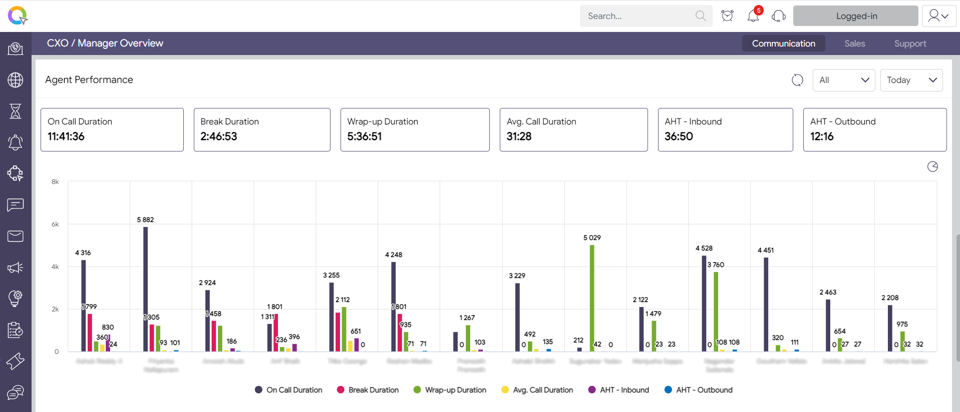Click the pie chart view icon
The image size is (960, 412).
(x=932, y=166)
